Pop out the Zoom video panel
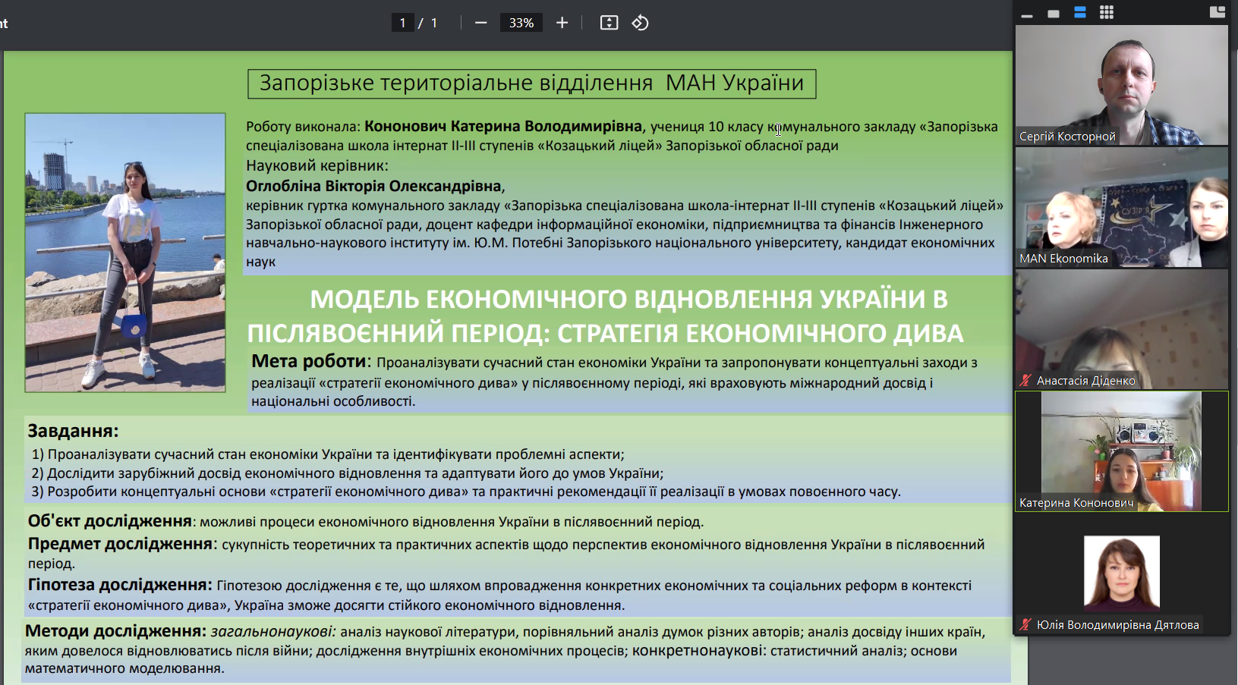Image resolution: width=1238 pixels, height=685 pixels. (x=1218, y=12)
